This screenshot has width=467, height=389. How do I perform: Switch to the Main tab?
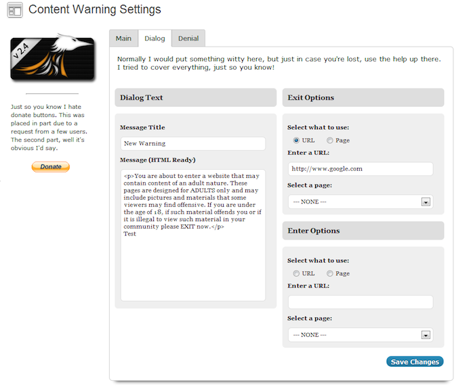(x=123, y=39)
